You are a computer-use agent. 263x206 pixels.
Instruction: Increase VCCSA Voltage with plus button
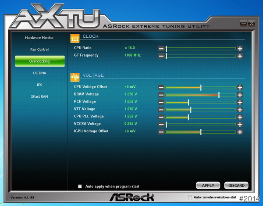tap(240, 124)
